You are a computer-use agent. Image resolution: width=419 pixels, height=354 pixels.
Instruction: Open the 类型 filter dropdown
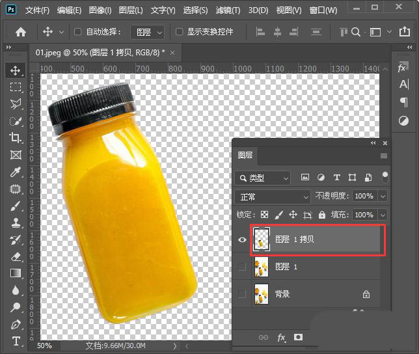point(262,178)
